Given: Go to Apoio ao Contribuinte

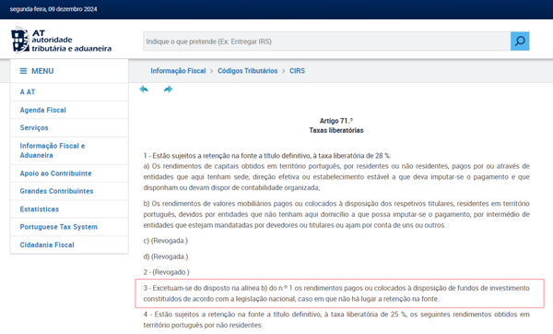Looking at the screenshot, I should pyautogui.click(x=69, y=173).
